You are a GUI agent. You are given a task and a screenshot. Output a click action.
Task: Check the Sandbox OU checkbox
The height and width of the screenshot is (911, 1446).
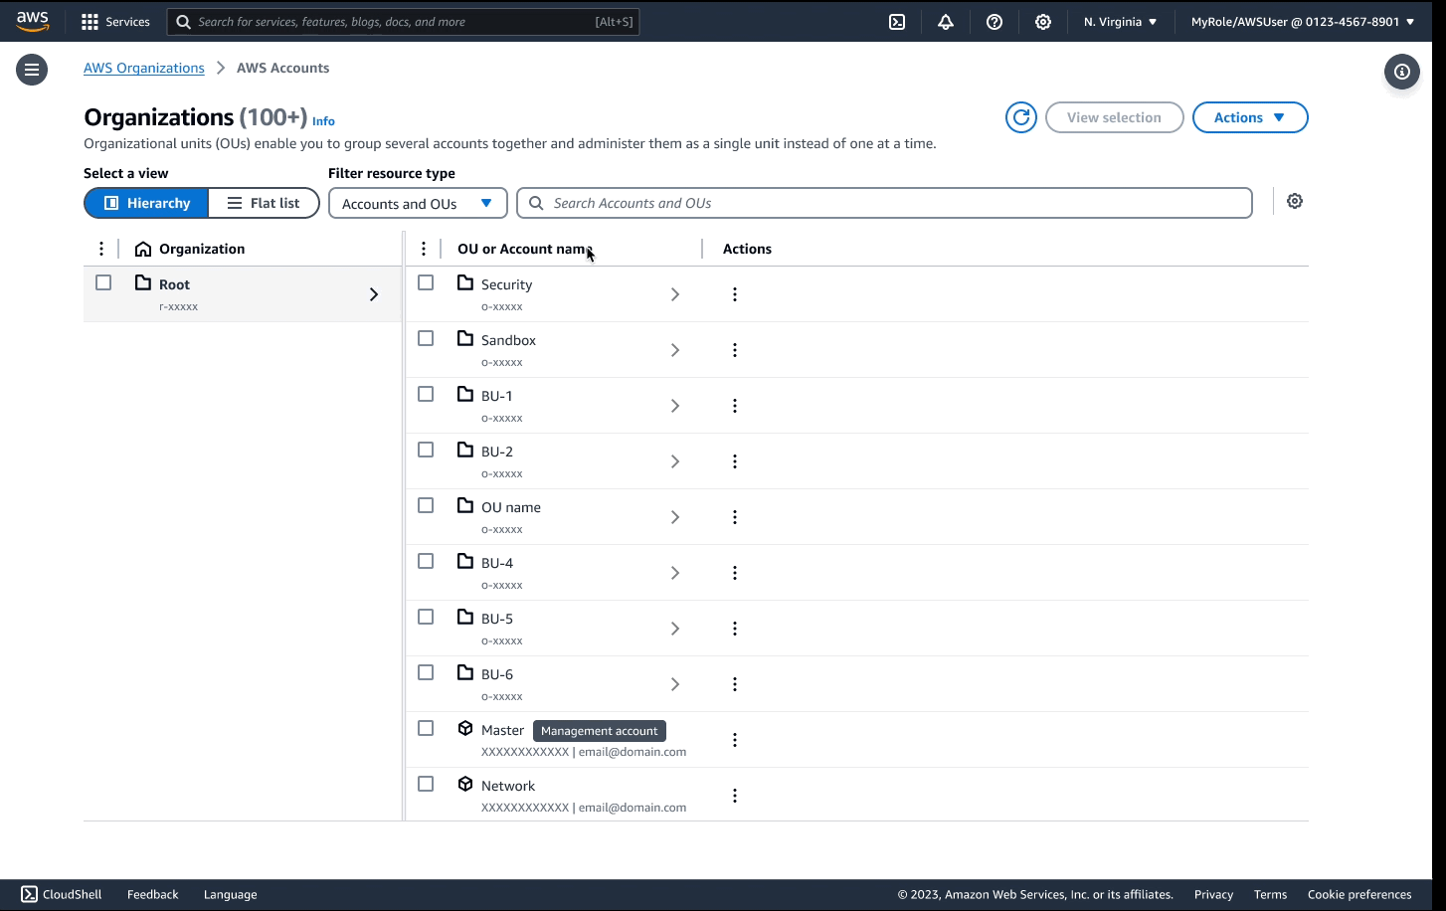426,338
